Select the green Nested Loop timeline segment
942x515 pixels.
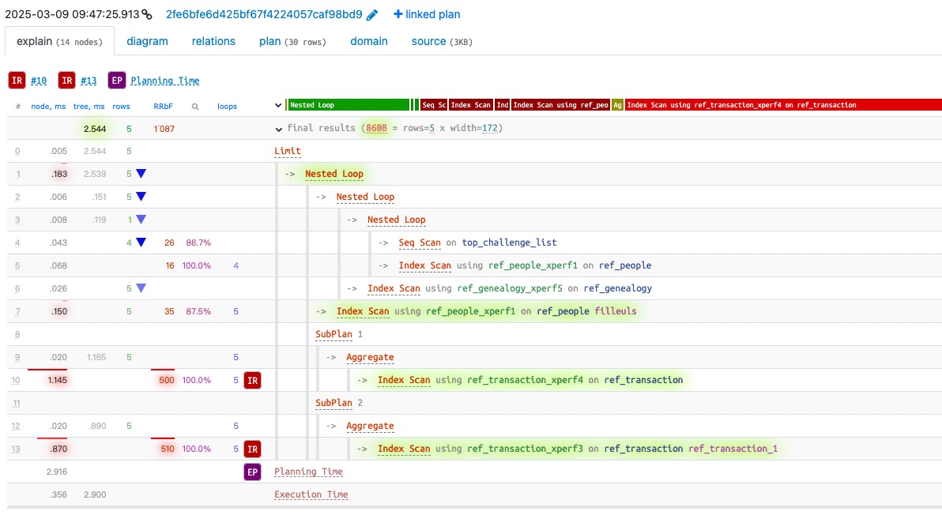(348, 105)
